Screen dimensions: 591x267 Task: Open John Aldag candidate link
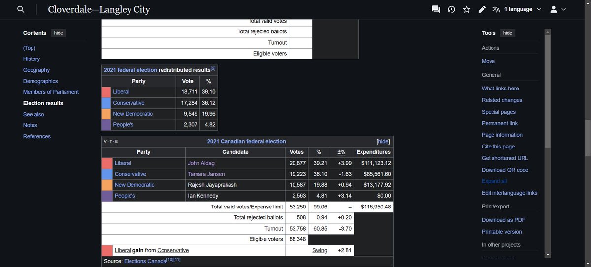(201, 163)
